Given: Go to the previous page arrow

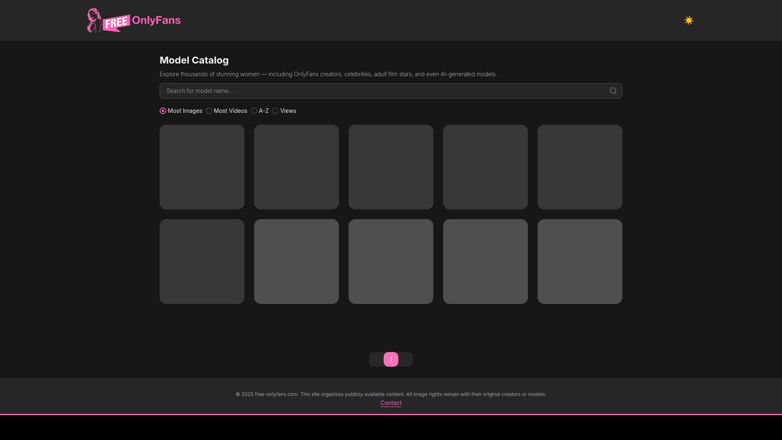Looking at the screenshot, I should click(376, 359).
